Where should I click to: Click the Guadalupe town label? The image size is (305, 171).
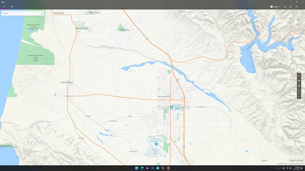67,82
